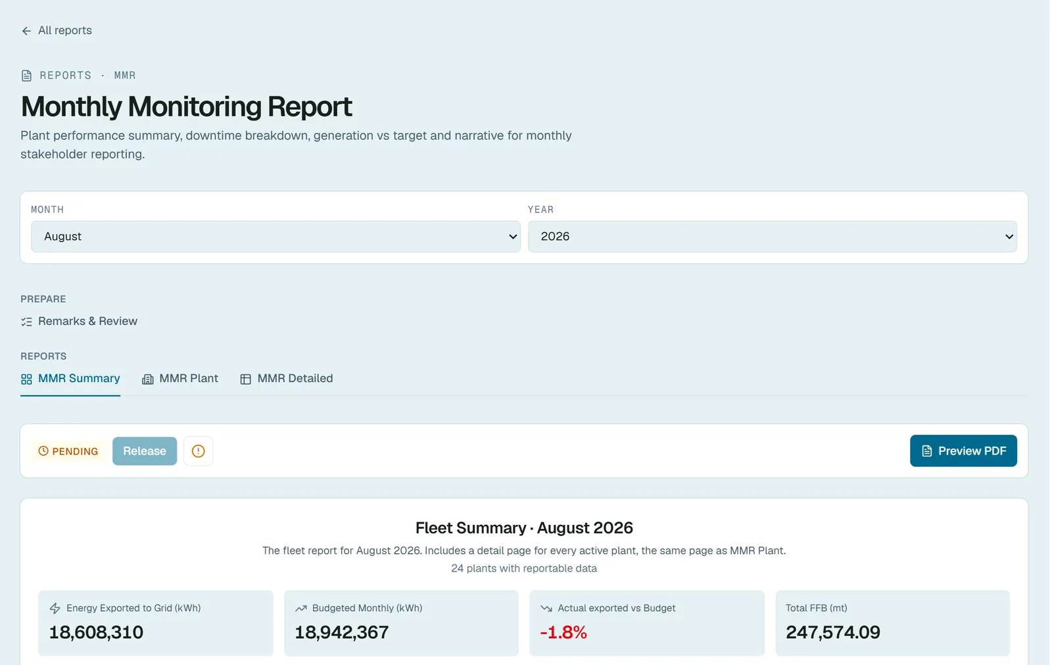Open the Year dropdown showing 2026
Image resolution: width=1052 pixels, height=665 pixels.
tap(773, 237)
